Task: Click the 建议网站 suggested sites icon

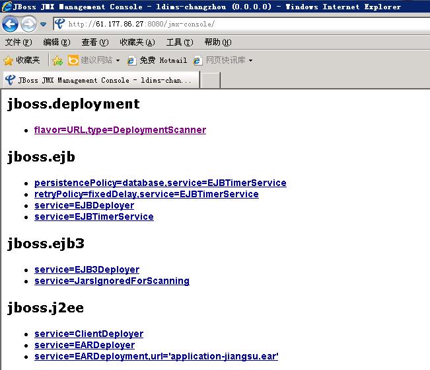Action: click(73, 60)
